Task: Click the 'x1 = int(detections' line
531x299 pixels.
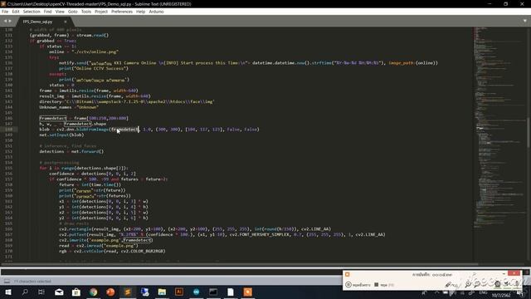Action: click(x=104, y=201)
